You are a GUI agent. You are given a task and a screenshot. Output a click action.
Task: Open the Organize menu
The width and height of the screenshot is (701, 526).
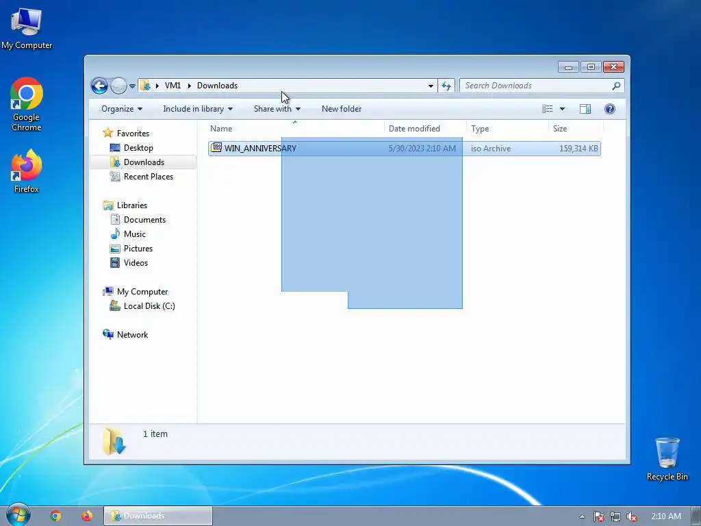tap(122, 109)
